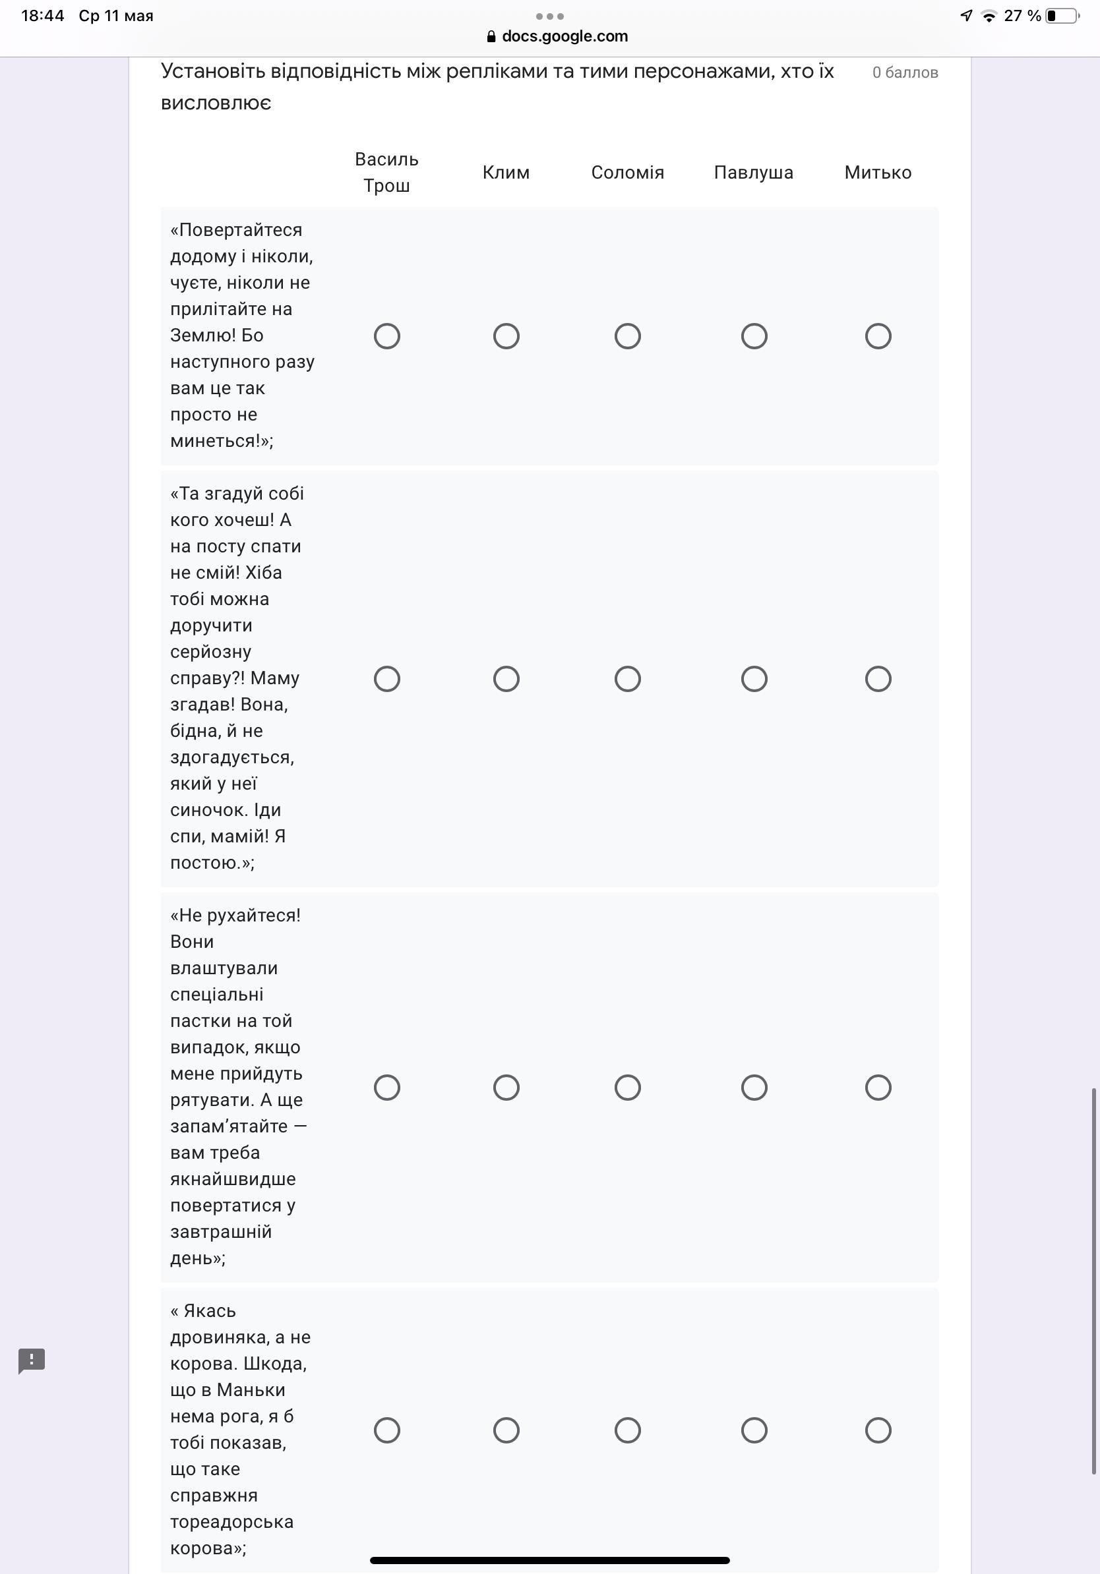
Task: Tap the lock icon beside docs.google.com
Action: tap(491, 37)
